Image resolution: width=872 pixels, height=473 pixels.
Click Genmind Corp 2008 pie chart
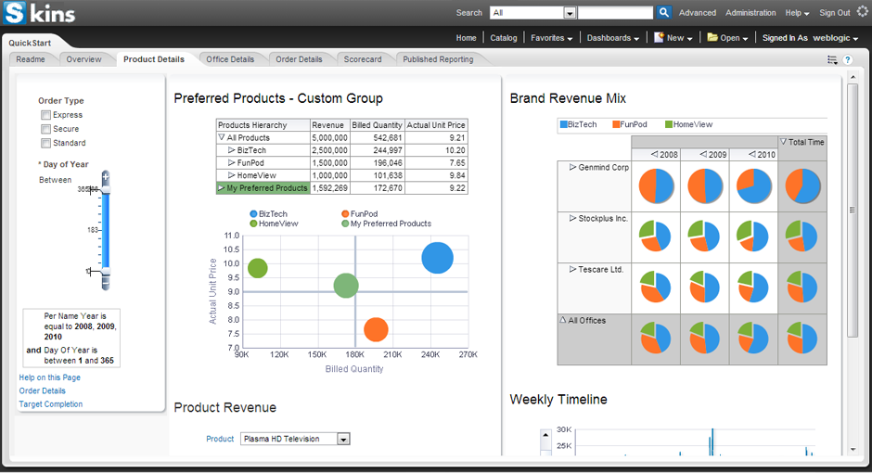point(656,186)
